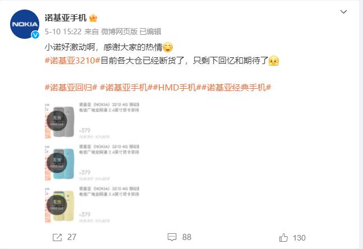The image size is (363, 249).
Task: Click the smiling emoji after 热情
Action: pyautogui.click(x=168, y=47)
